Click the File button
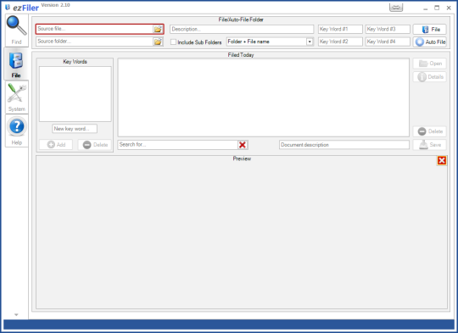The image size is (458, 333). 430,29
